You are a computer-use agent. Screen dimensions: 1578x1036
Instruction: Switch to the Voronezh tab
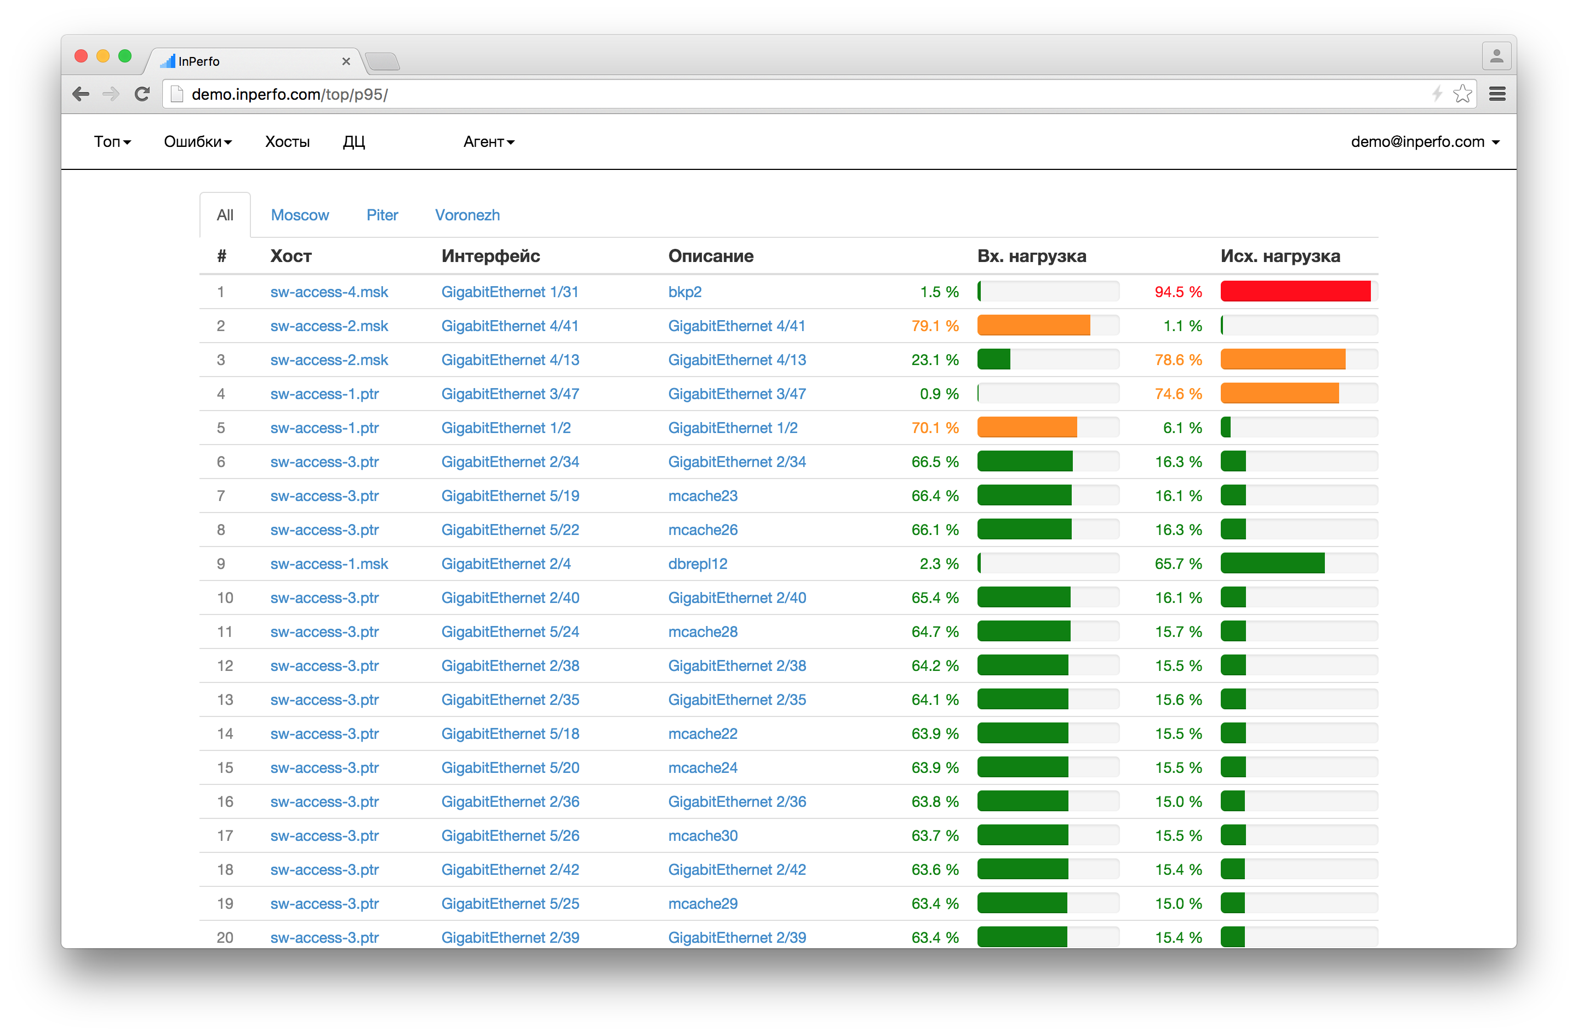467,215
